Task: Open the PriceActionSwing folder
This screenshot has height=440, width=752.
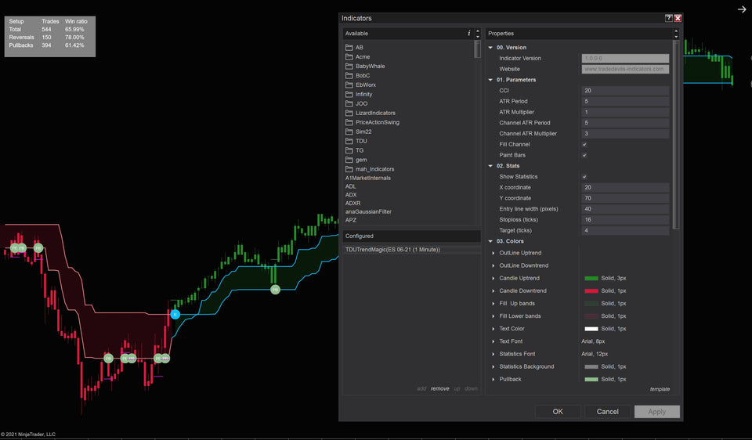Action: tap(377, 122)
